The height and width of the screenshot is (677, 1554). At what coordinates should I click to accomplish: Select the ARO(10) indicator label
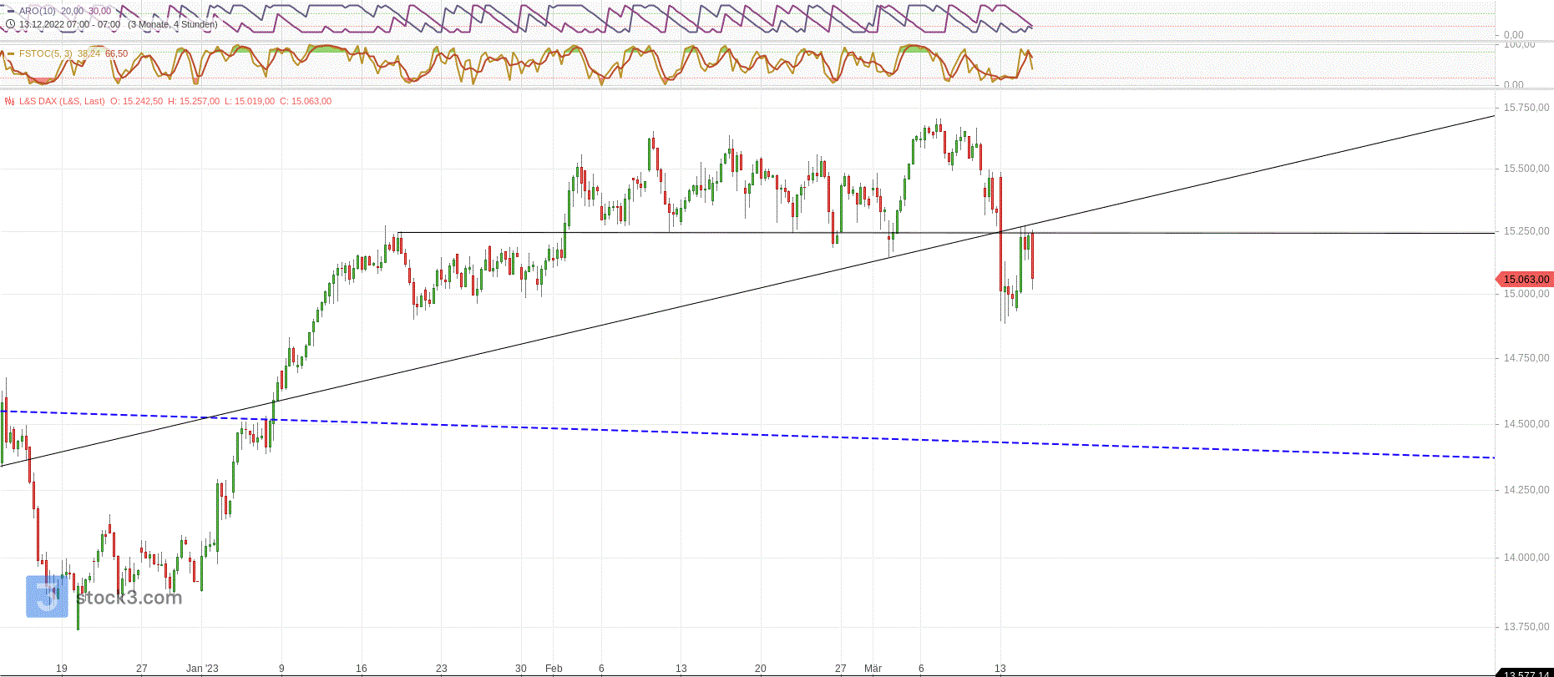coord(38,11)
